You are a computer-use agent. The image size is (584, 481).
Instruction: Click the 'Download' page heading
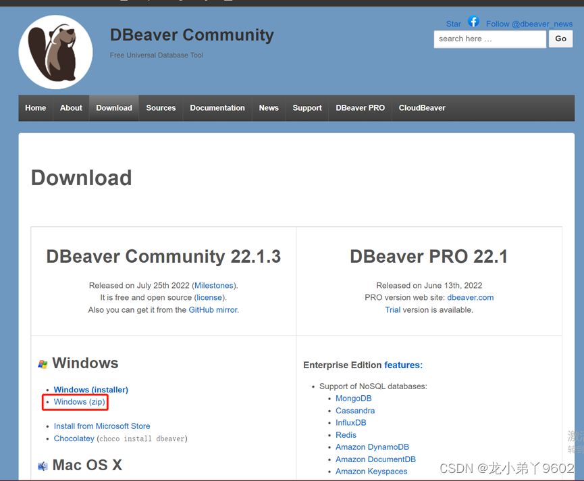(81, 178)
